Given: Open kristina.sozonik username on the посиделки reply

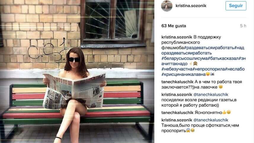Looking at the screenshot, I should (177, 94).
